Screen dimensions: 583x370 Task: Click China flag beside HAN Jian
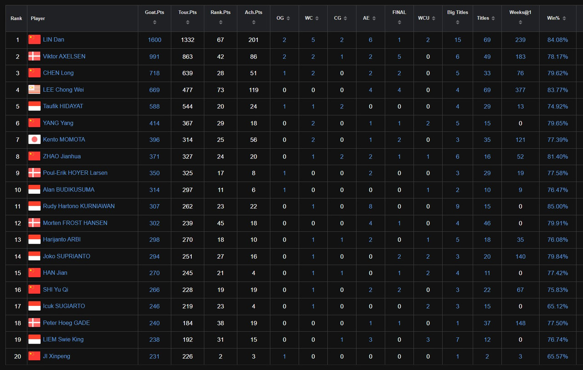click(34, 273)
